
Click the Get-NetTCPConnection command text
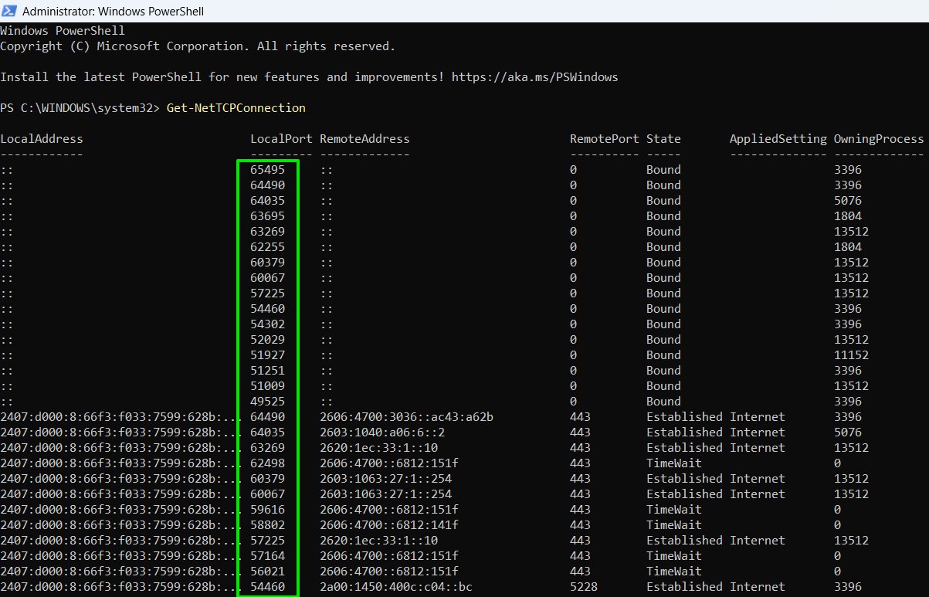[236, 107]
